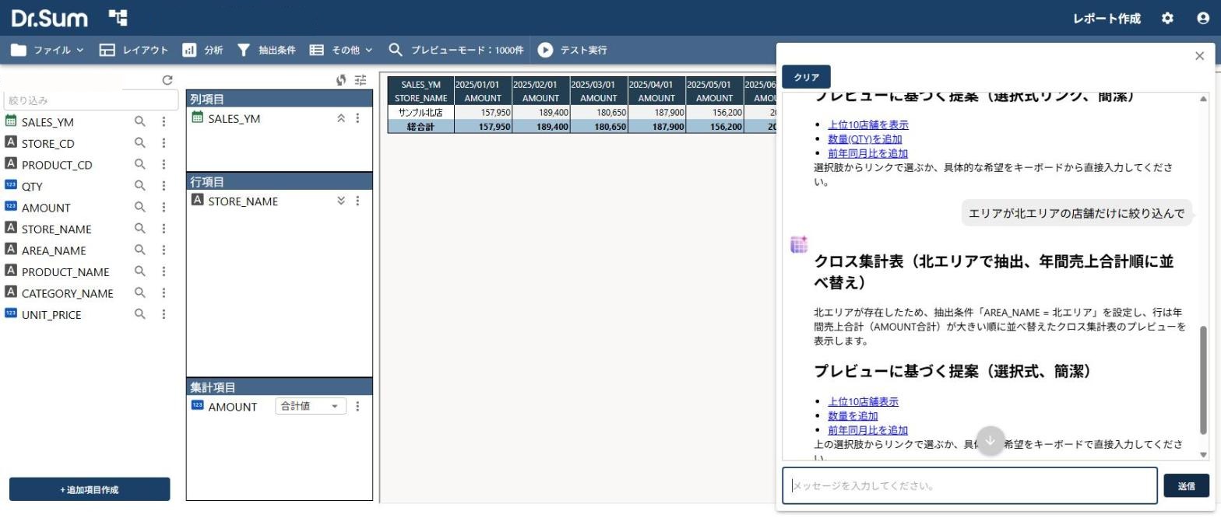Search values of the SALES_YM field
This screenshot has width=1221, height=518.
140,121
